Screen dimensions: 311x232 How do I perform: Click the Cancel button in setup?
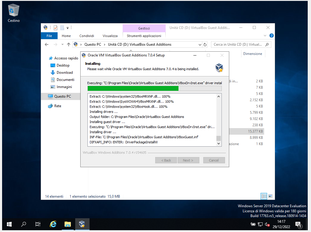[x=214, y=160]
